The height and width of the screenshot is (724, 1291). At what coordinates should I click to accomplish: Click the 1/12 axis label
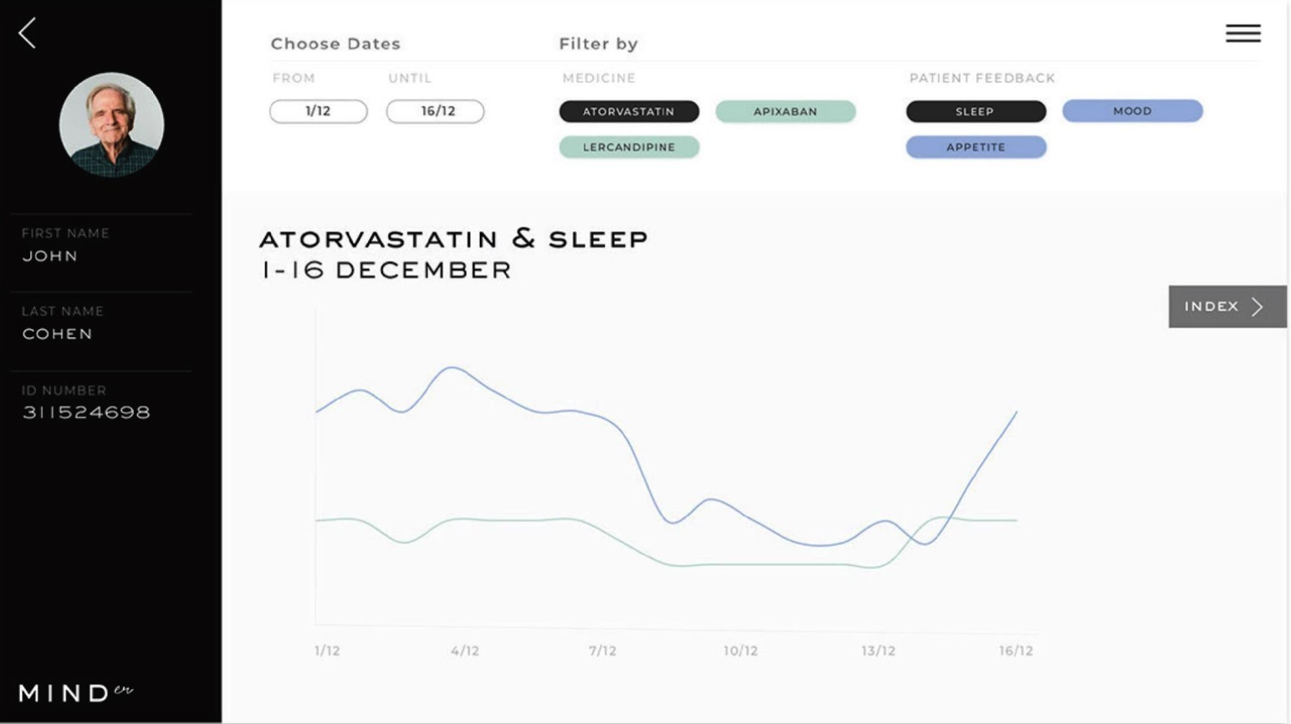[x=327, y=650]
